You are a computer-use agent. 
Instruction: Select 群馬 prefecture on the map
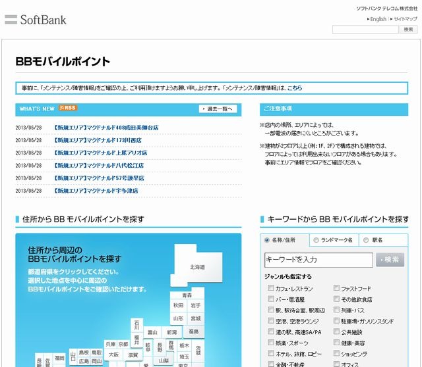[x=171, y=345]
